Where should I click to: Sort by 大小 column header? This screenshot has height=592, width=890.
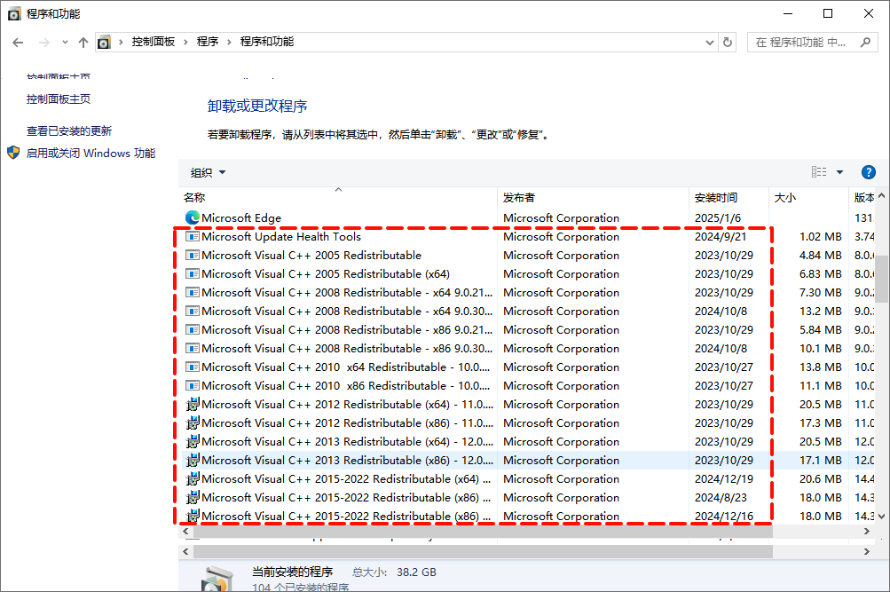808,198
